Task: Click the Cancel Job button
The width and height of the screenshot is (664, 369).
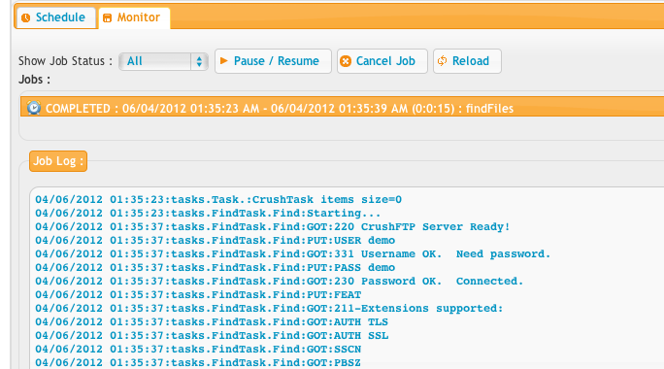Action: coord(382,61)
